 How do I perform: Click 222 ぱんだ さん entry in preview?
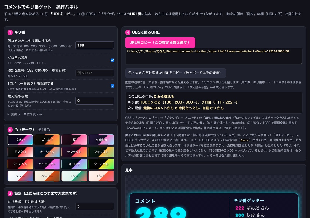click(252, 208)
